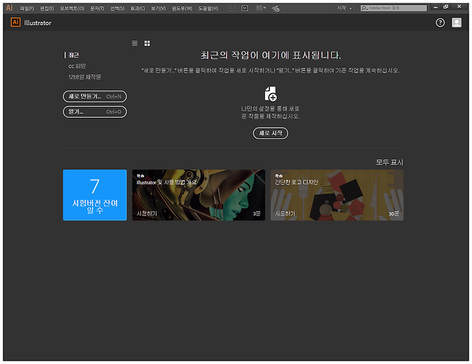Open the 도움말(H) menu
The image size is (472, 364).
point(208,9)
